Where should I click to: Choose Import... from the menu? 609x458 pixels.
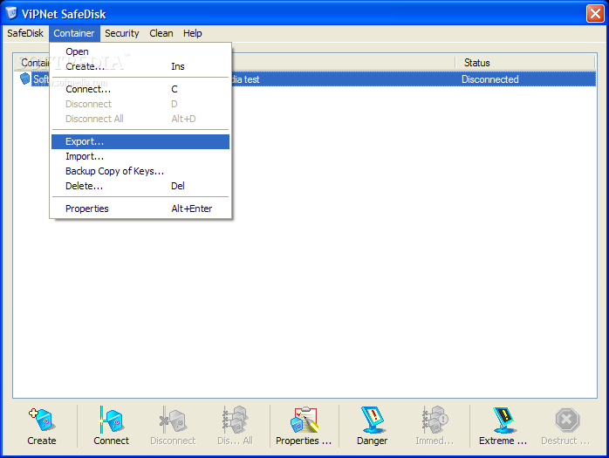click(140, 156)
